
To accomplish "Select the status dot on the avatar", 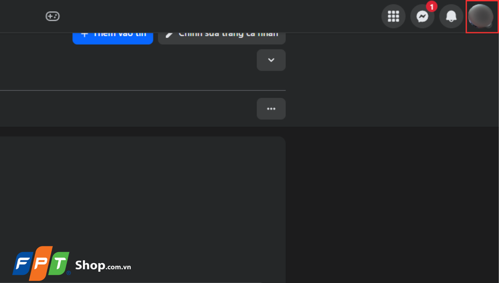I will pos(489,25).
